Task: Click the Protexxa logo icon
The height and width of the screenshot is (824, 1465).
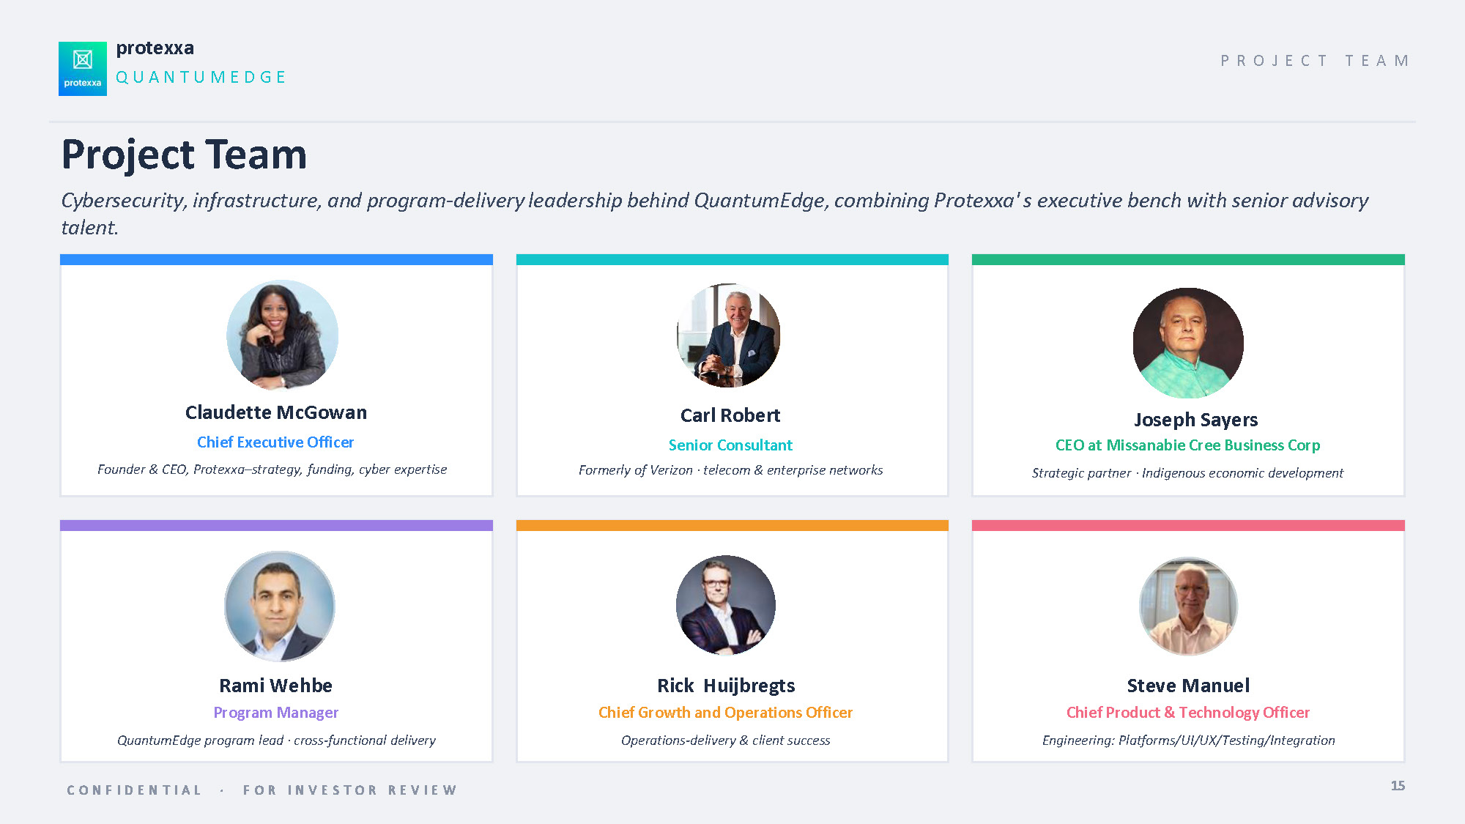Action: pyautogui.click(x=83, y=69)
